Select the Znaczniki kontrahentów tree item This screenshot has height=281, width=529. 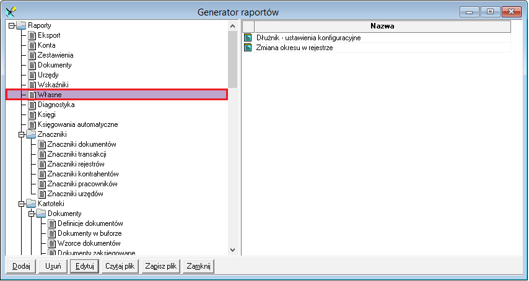(x=83, y=174)
